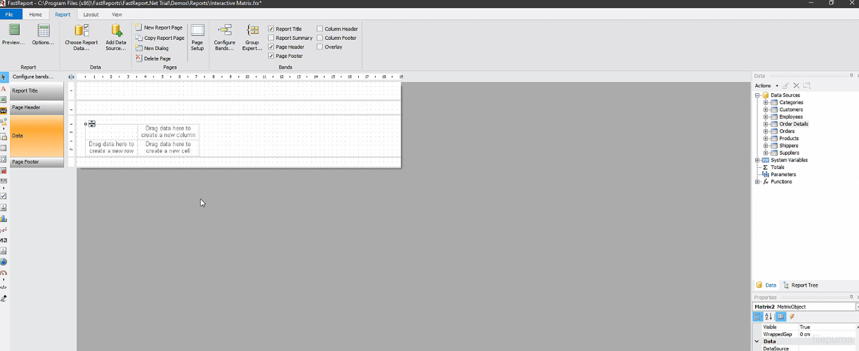This screenshot has height=351, width=859.
Task: Select the pointer tool in left toolbar
Action: point(4,77)
